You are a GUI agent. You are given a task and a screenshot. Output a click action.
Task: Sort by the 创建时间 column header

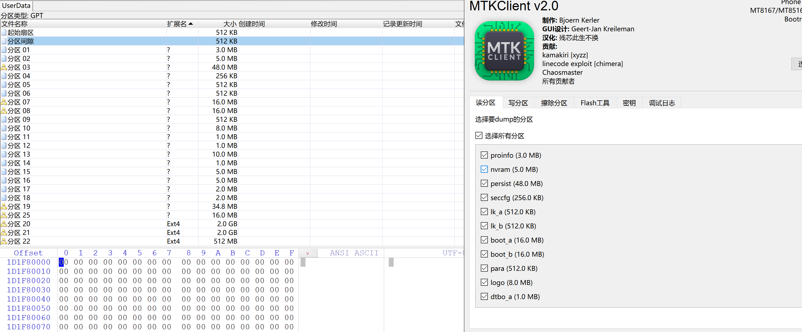coord(274,24)
